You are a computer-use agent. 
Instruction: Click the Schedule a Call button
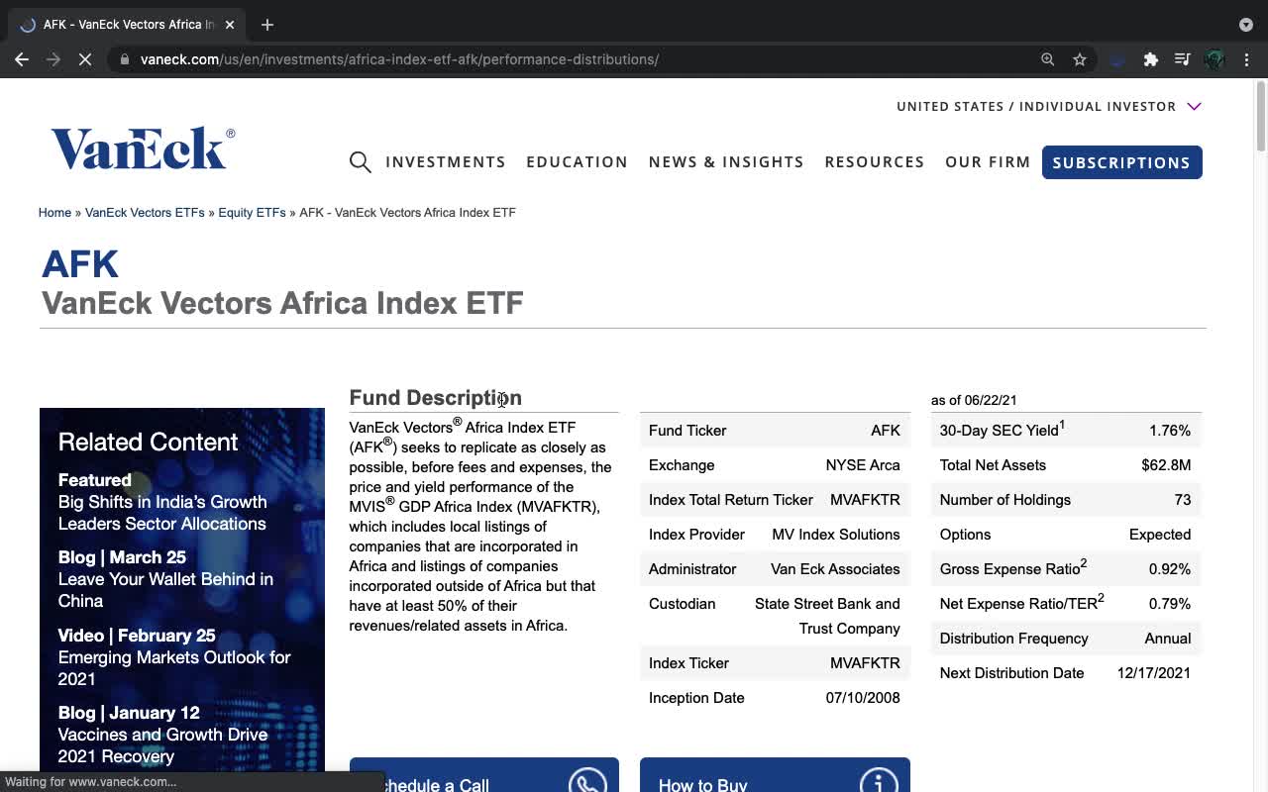point(484,775)
